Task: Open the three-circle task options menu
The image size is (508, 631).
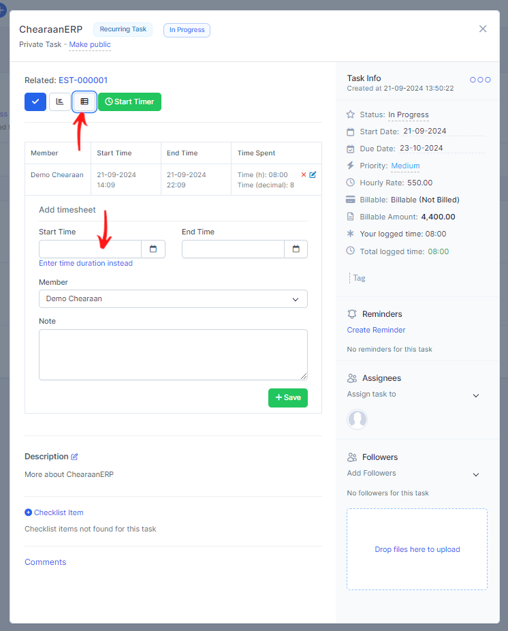Action: 480,80
